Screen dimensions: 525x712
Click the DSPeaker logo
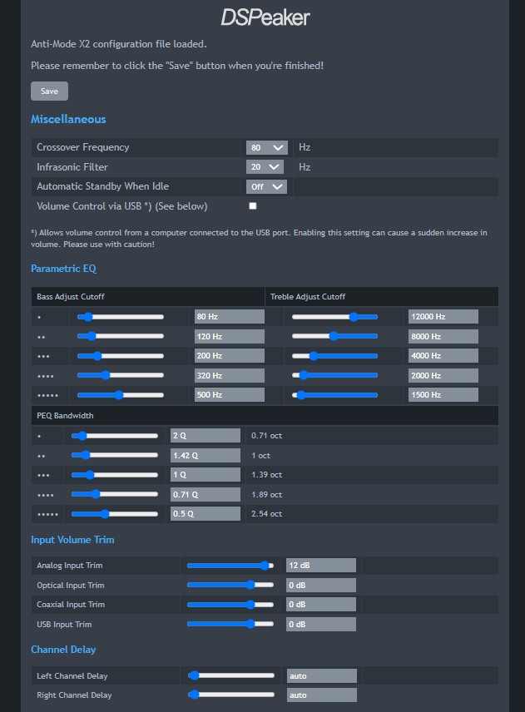pos(265,17)
